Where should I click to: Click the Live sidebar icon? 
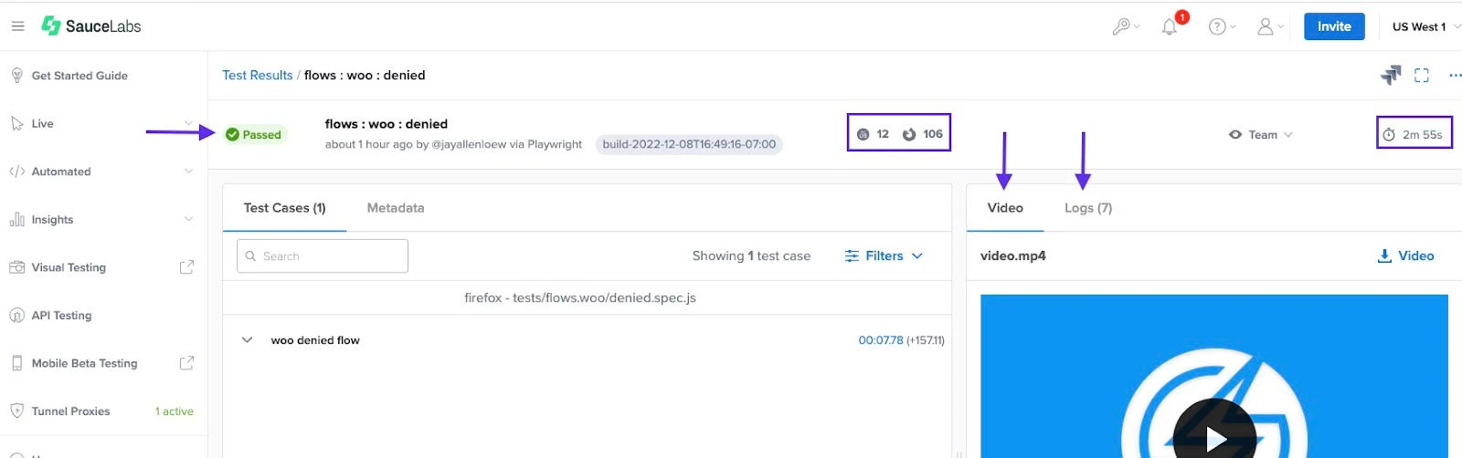16,124
